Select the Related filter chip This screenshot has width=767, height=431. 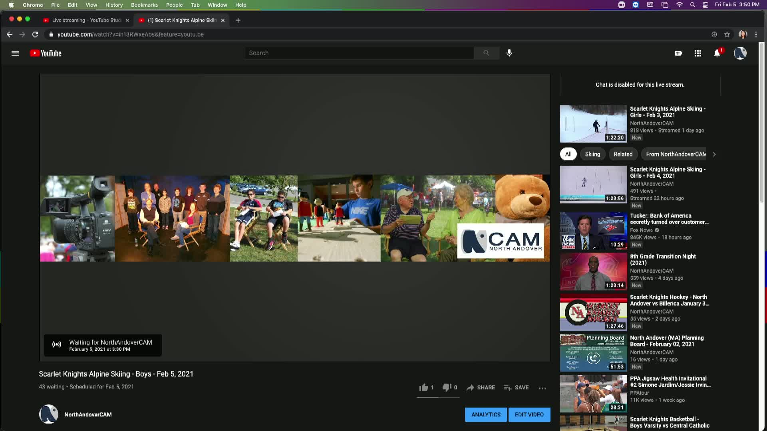coord(623,154)
